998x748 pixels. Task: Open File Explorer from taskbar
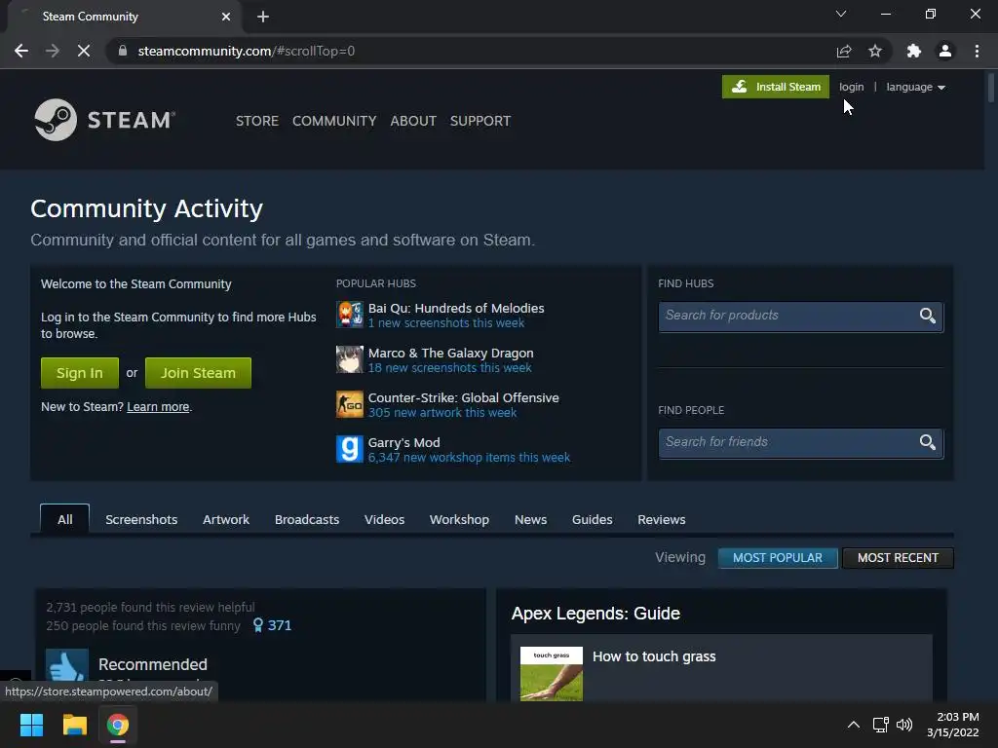74,725
